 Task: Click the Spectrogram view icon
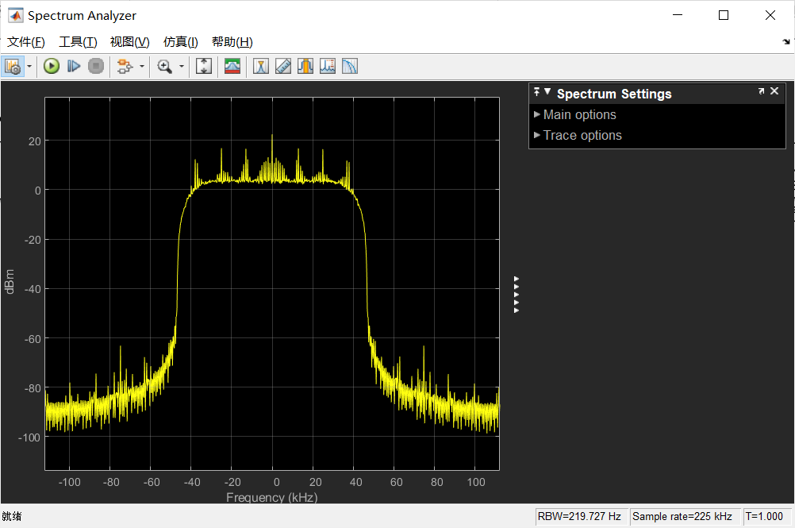(x=232, y=66)
